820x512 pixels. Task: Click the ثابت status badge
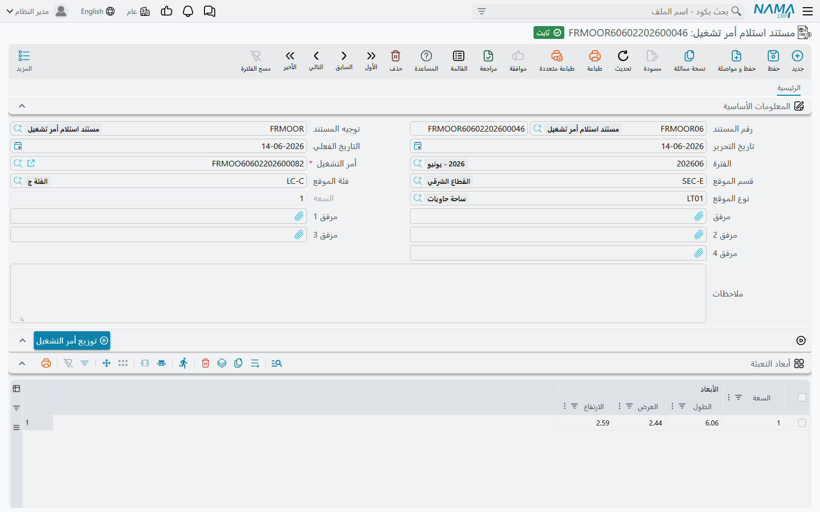point(548,33)
